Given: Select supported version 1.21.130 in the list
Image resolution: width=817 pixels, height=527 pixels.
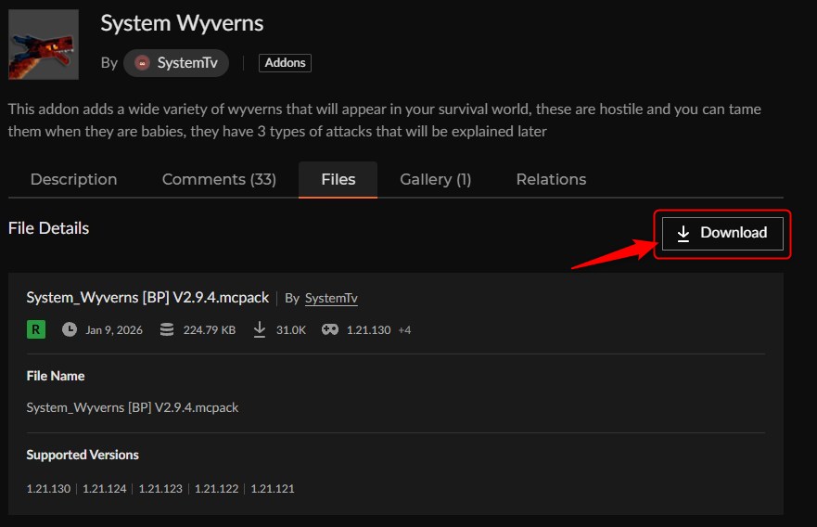Looking at the screenshot, I should pyautogui.click(x=48, y=488).
